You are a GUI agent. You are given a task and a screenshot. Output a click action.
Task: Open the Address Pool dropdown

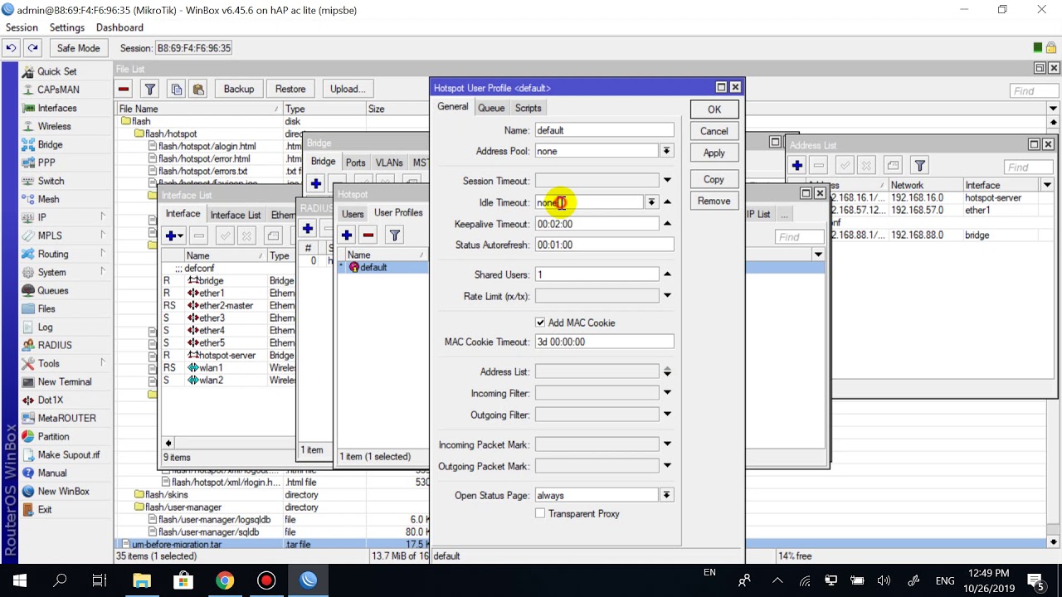pyautogui.click(x=666, y=151)
